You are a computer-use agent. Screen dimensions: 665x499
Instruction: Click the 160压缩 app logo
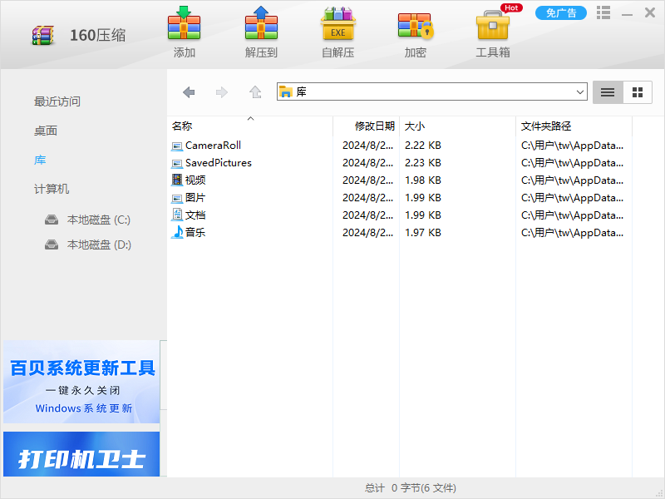(x=43, y=35)
